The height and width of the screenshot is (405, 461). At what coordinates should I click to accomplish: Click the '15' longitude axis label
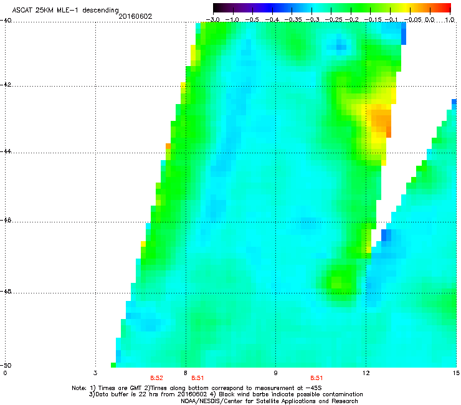click(456, 373)
